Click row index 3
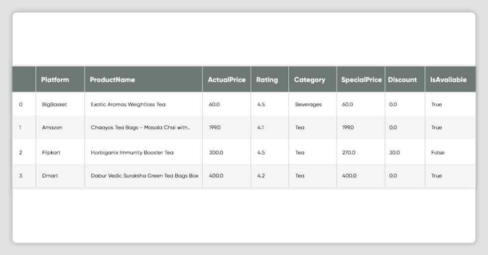Screen dimensions: 488x255 pyautogui.click(x=20, y=175)
